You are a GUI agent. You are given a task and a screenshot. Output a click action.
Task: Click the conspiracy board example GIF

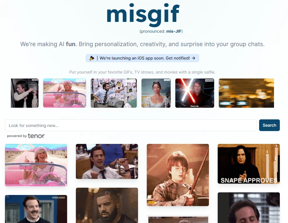click(114, 93)
